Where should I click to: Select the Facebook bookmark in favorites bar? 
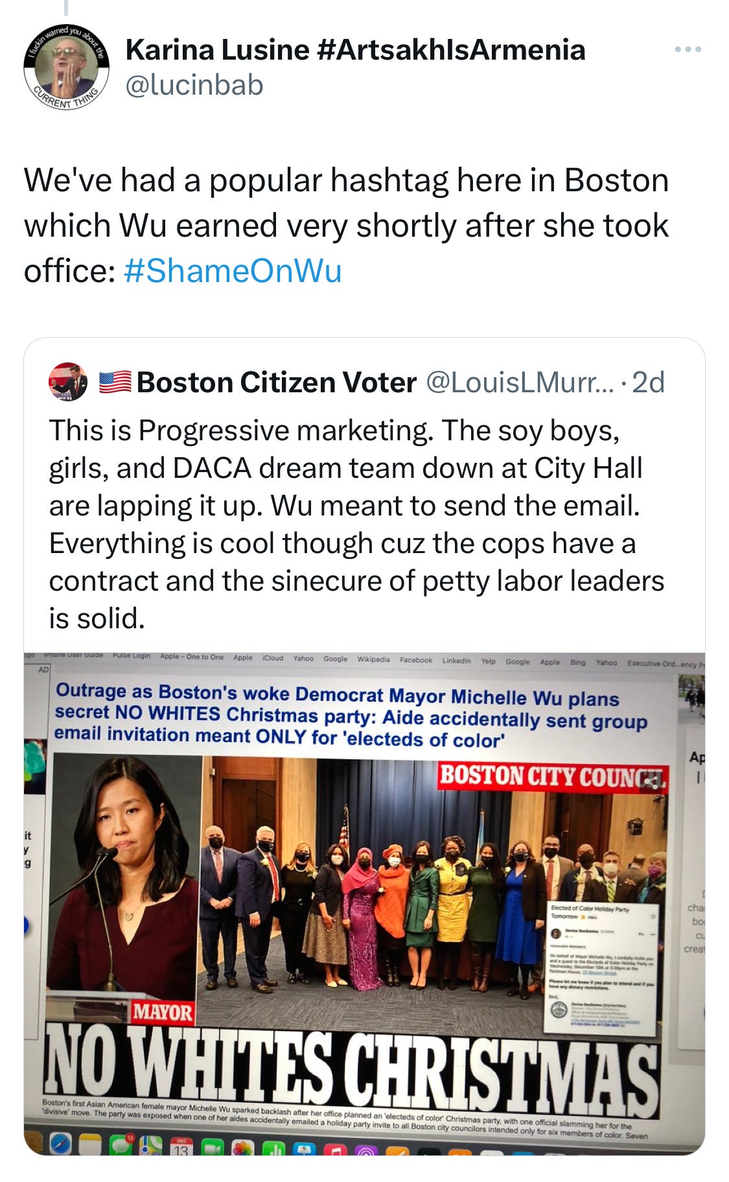pyautogui.click(x=416, y=660)
